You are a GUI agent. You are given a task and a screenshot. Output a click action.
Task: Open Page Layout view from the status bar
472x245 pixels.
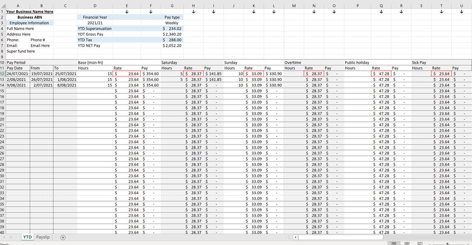click(x=406, y=243)
